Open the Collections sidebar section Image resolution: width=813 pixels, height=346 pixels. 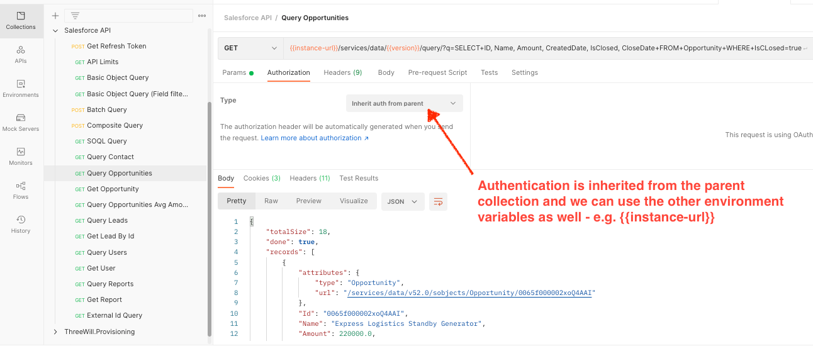tap(21, 21)
